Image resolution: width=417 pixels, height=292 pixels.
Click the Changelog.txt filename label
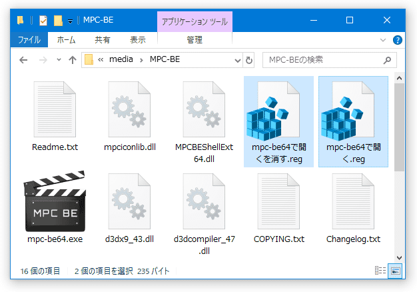click(x=353, y=239)
